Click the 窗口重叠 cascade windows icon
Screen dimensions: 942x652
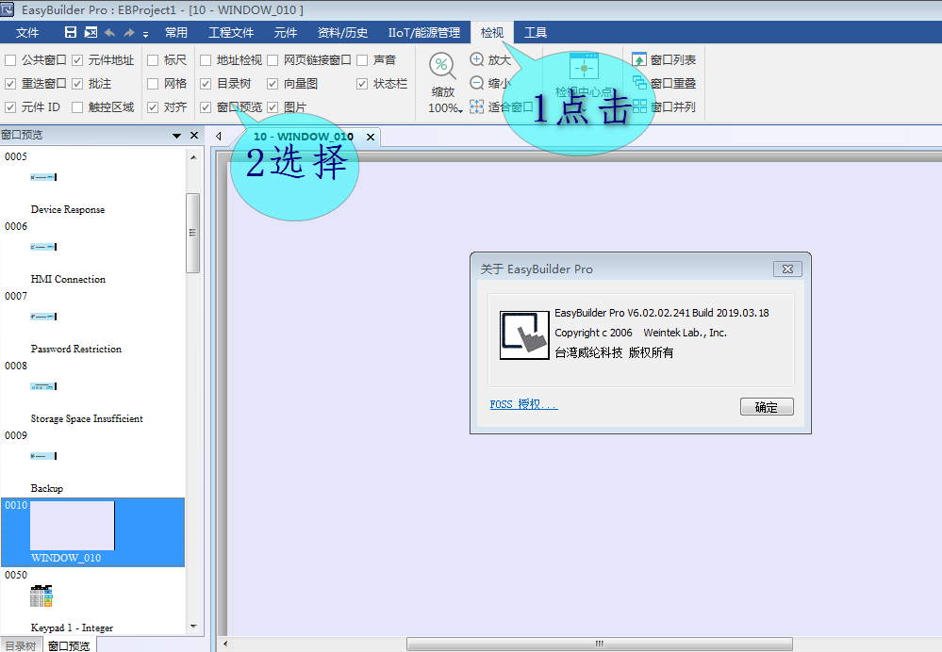(639, 83)
